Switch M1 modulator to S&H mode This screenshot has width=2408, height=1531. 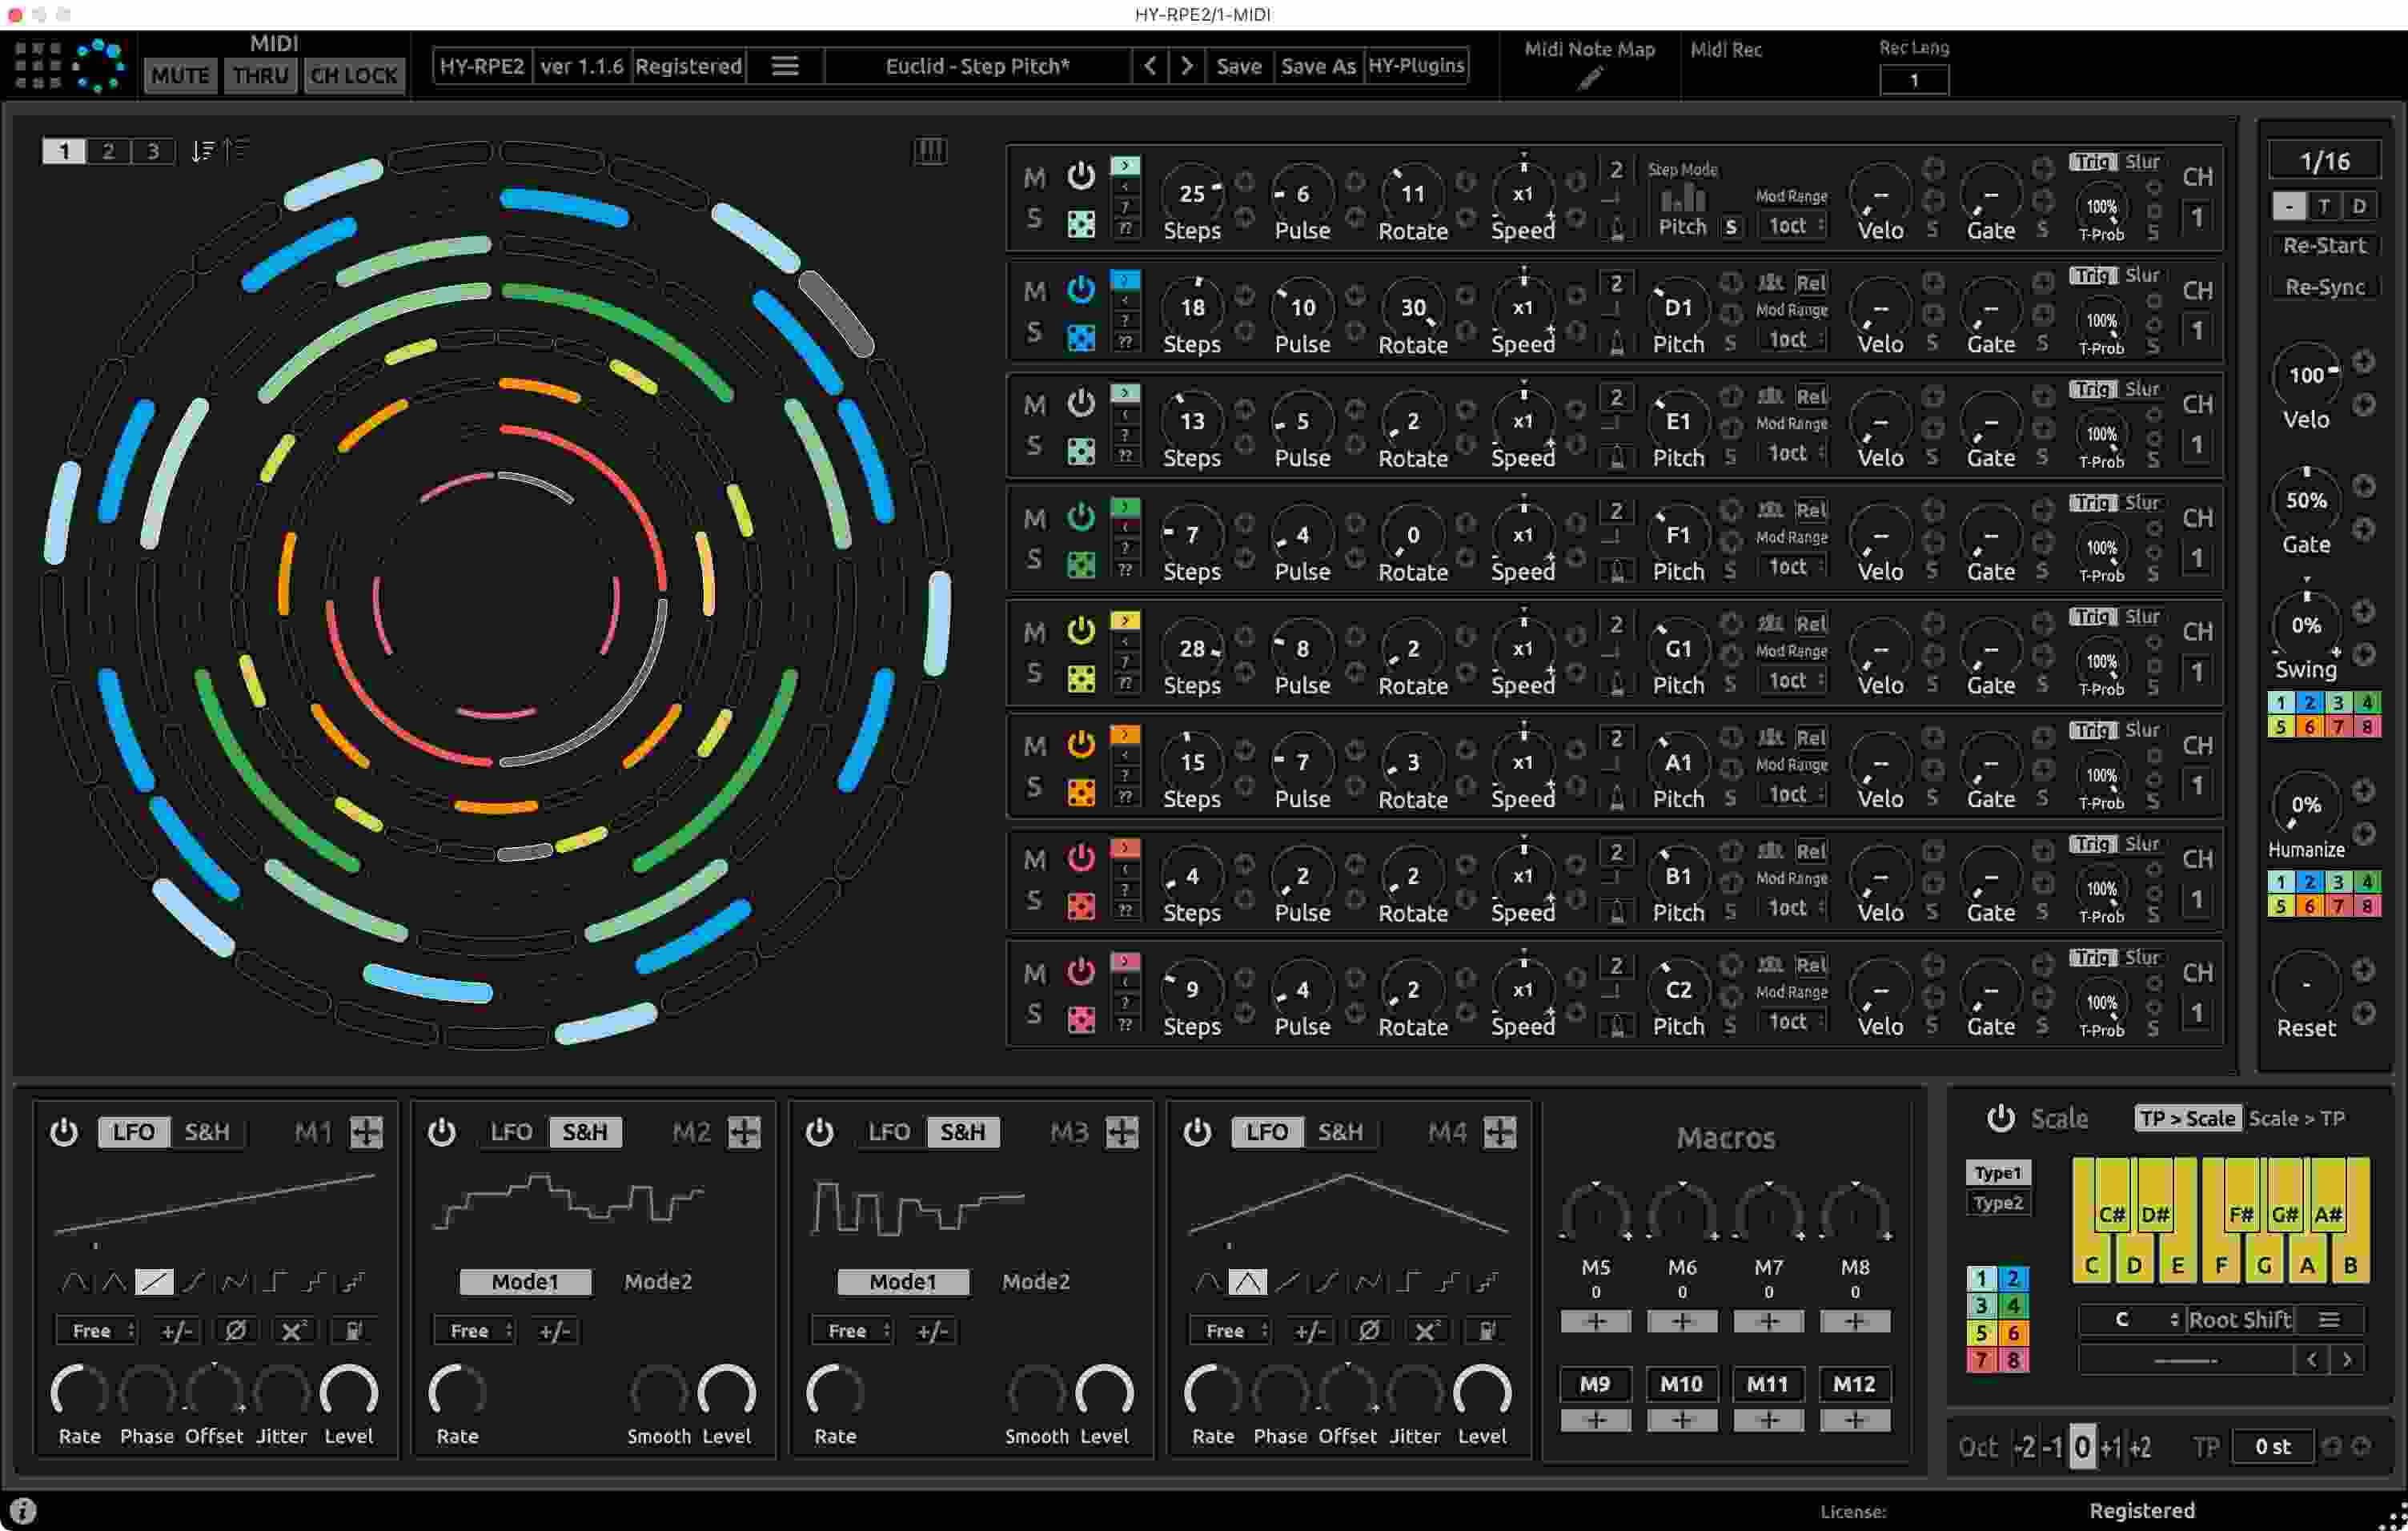(207, 1132)
